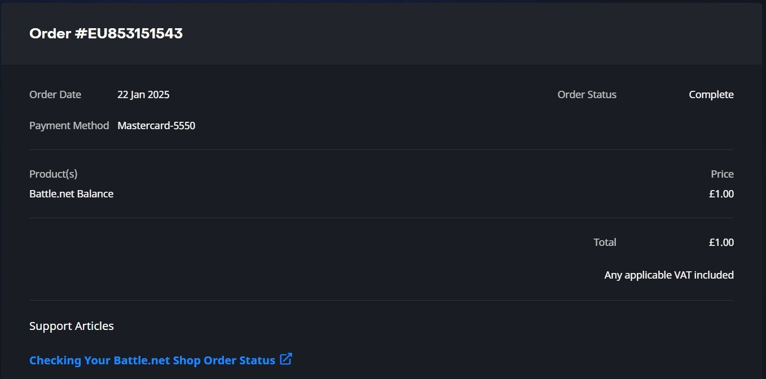Click the Complete status value
Viewport: 766px width, 379px height.
(x=711, y=95)
